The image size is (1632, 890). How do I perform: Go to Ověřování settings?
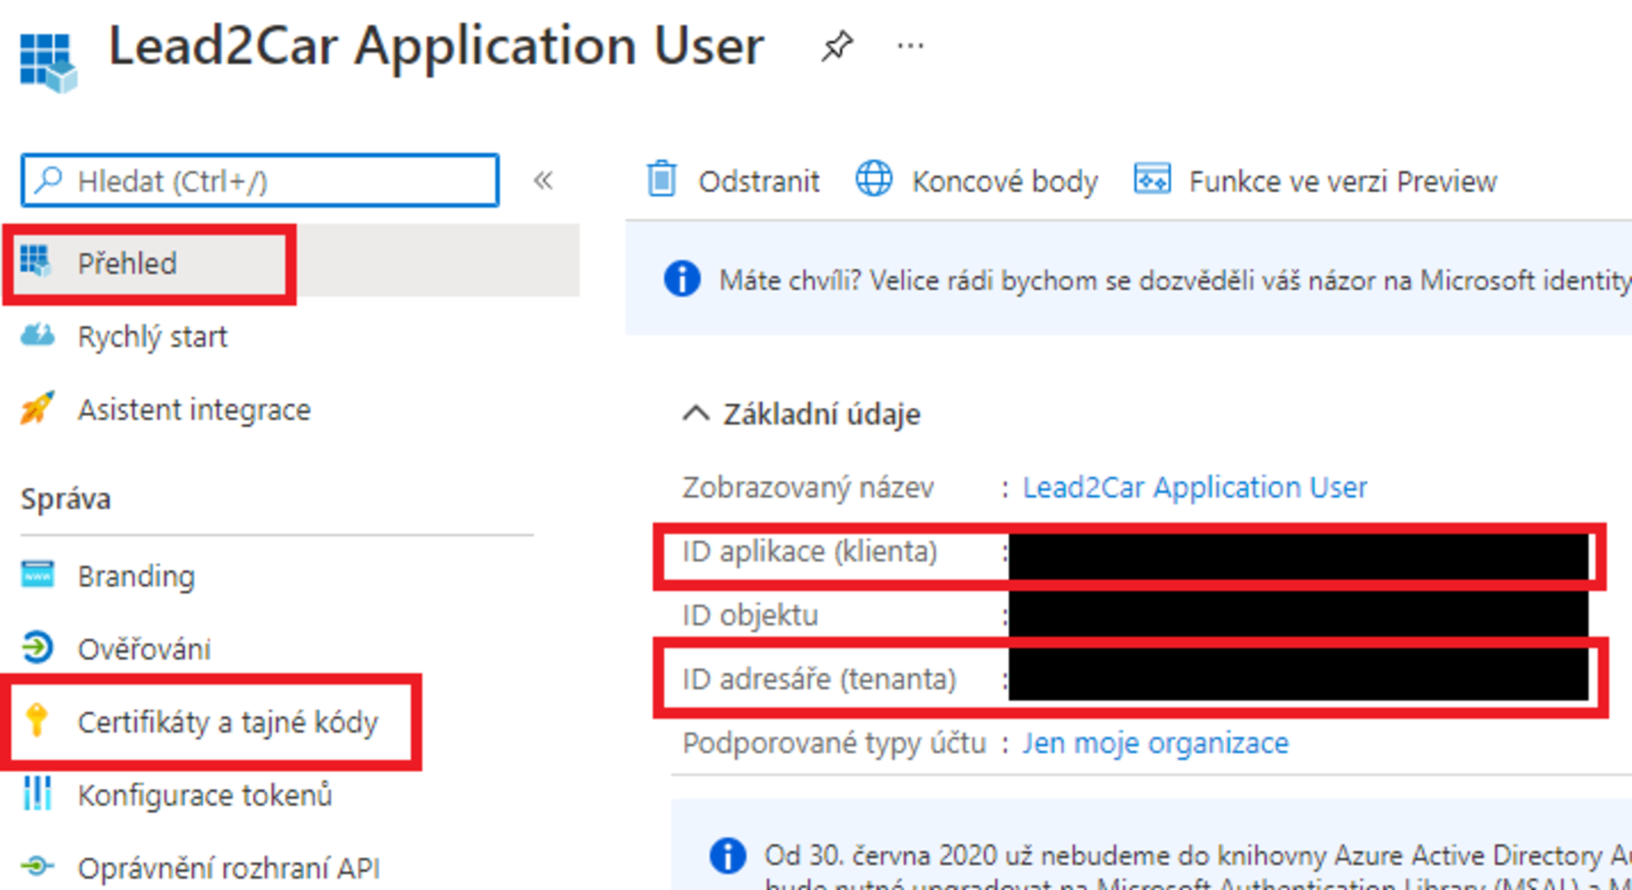coord(144,649)
